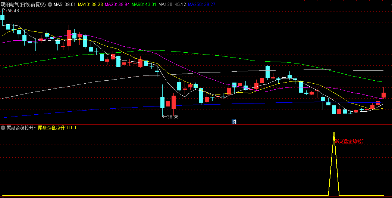Click the red ※尾盘企稳拉升 signal annotation
This screenshot has width=392, height=198.
click(x=351, y=142)
